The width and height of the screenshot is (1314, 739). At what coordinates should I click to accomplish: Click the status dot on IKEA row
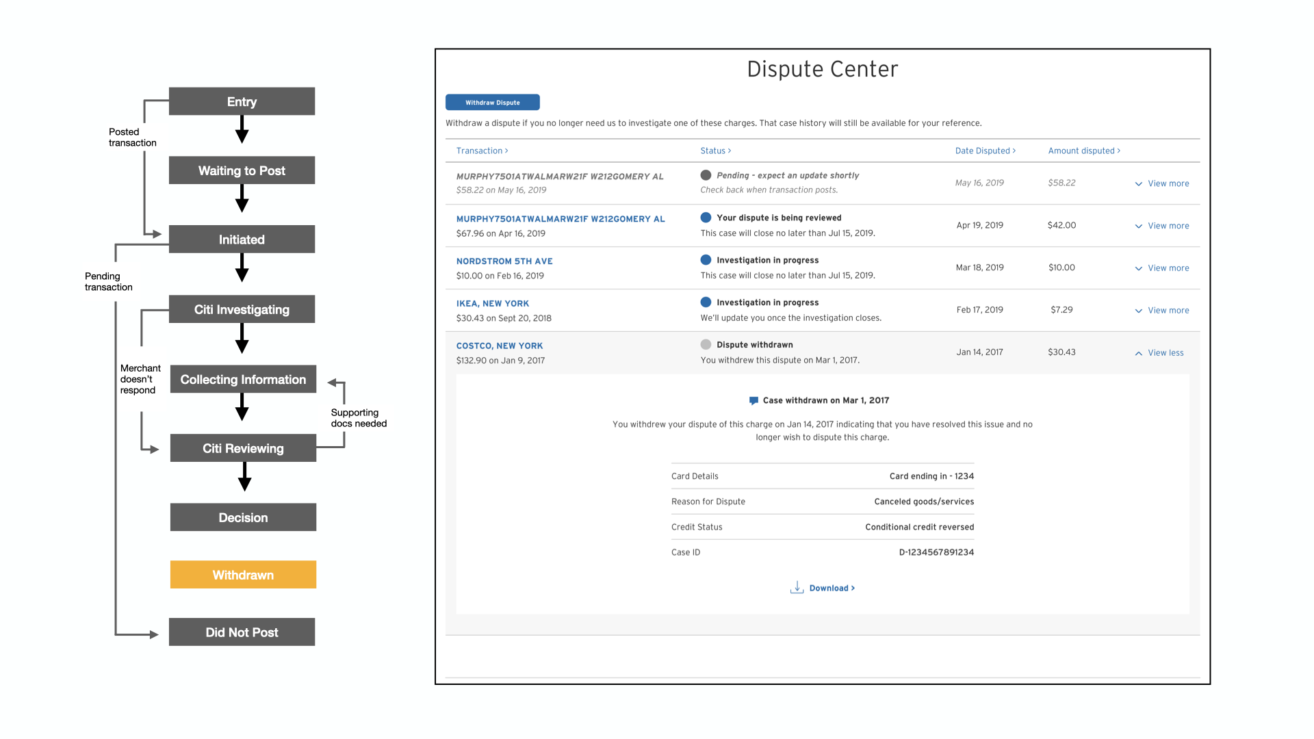click(x=706, y=302)
